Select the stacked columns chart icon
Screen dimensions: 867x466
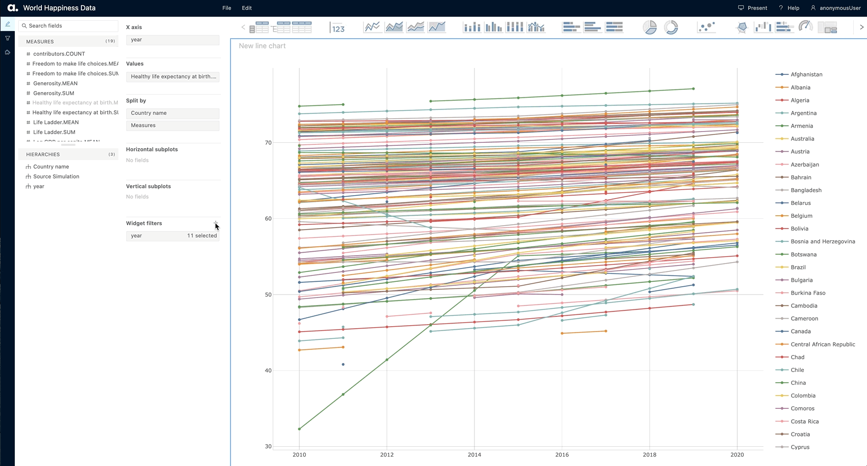coord(472,27)
